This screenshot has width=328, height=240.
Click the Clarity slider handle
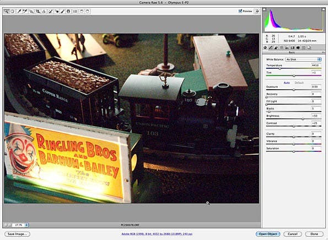(294, 137)
